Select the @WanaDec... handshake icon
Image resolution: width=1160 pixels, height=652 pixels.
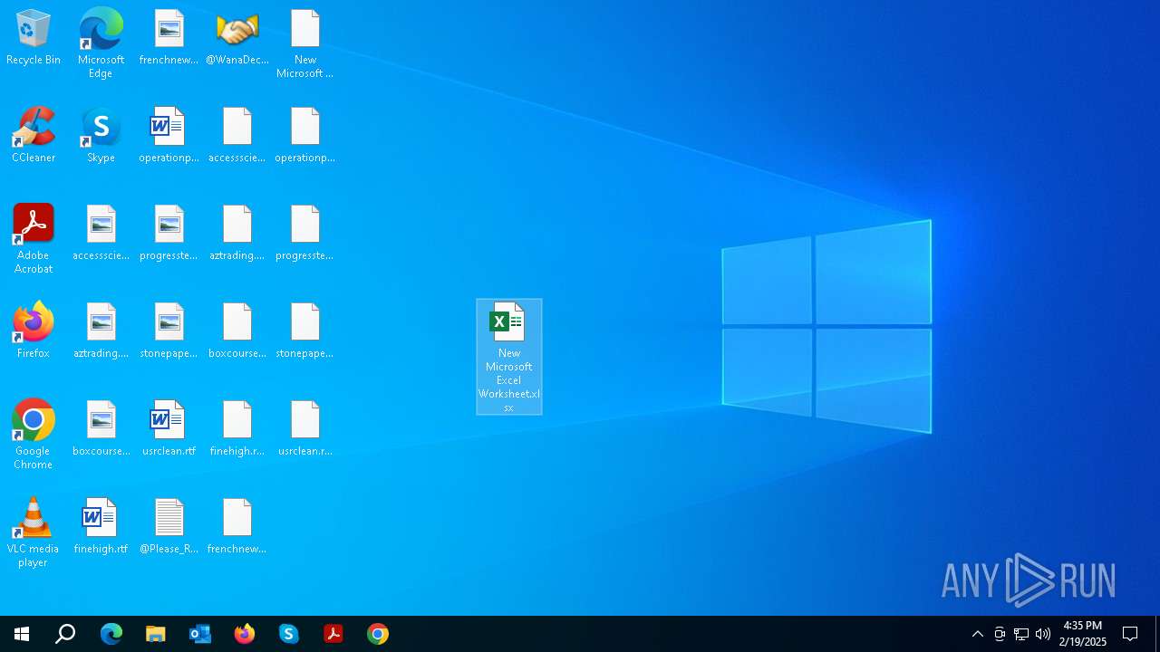point(237,38)
